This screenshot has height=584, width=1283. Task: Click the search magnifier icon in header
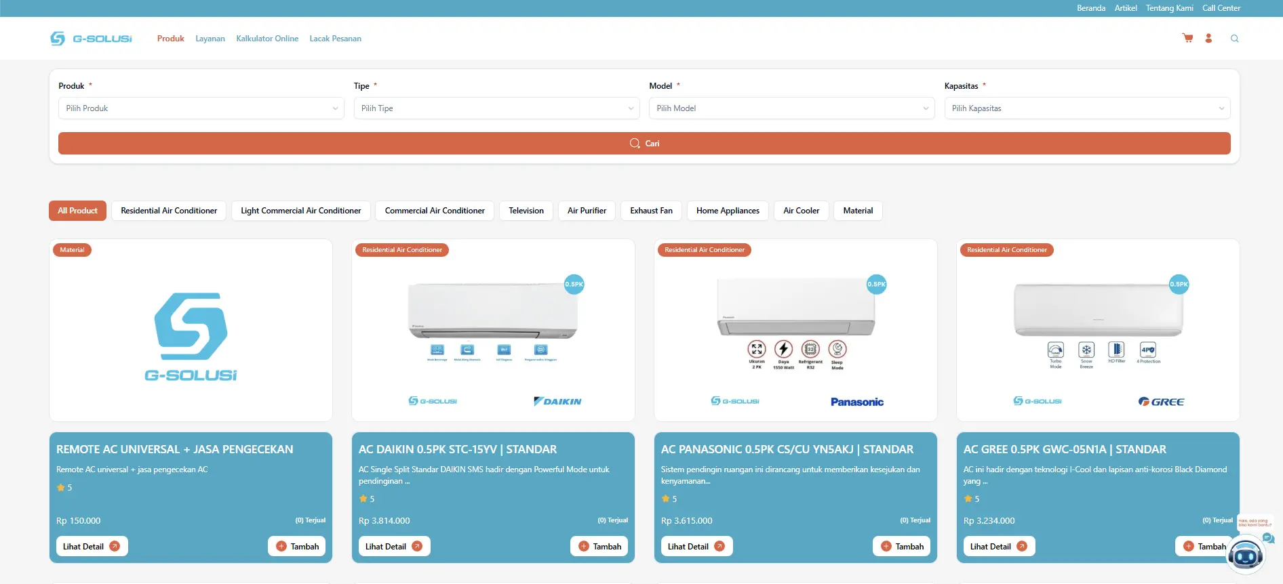tap(1235, 39)
